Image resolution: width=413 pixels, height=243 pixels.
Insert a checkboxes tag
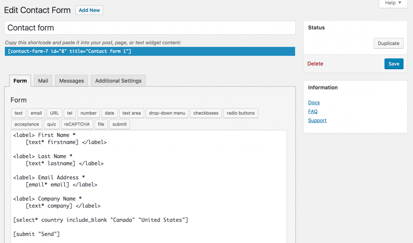(x=206, y=113)
